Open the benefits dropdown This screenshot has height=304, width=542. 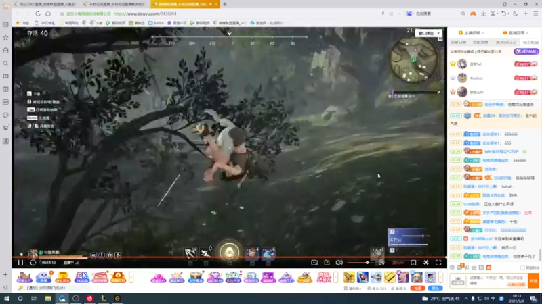352,288
